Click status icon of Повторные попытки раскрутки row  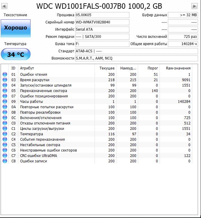tap(5, 107)
